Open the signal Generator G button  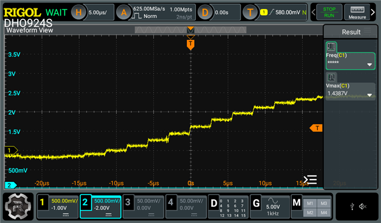pos(256,203)
